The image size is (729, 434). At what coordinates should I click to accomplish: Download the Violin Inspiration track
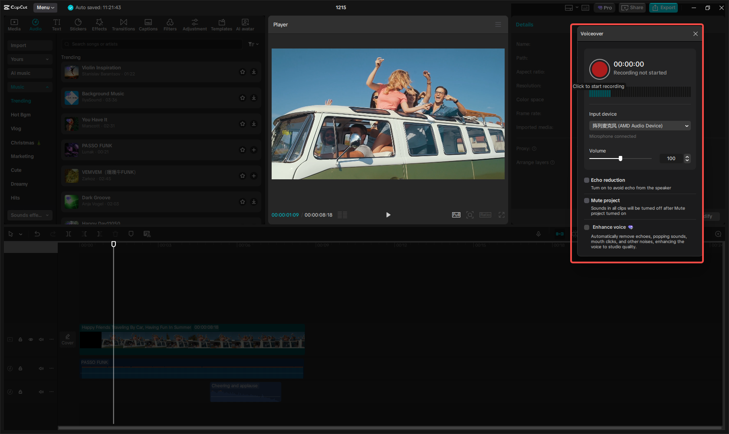pos(254,72)
